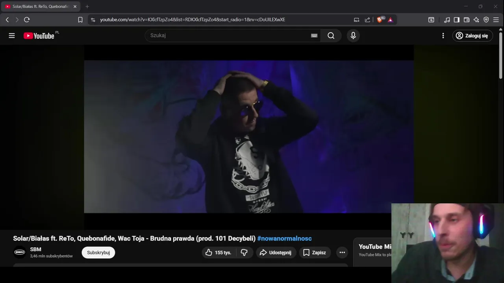This screenshot has height=283, width=504.
Task: Open tab search icon in toolbar
Action: coord(431,20)
